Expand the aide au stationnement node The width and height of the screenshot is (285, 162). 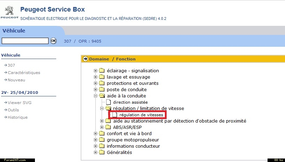tap(102, 121)
